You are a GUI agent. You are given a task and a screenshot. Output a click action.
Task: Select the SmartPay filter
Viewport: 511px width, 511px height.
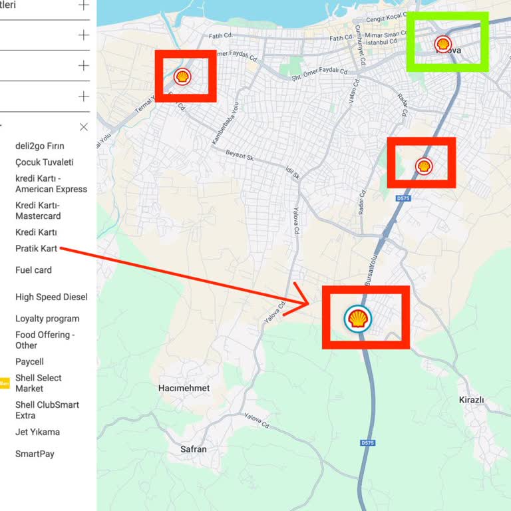(x=35, y=454)
